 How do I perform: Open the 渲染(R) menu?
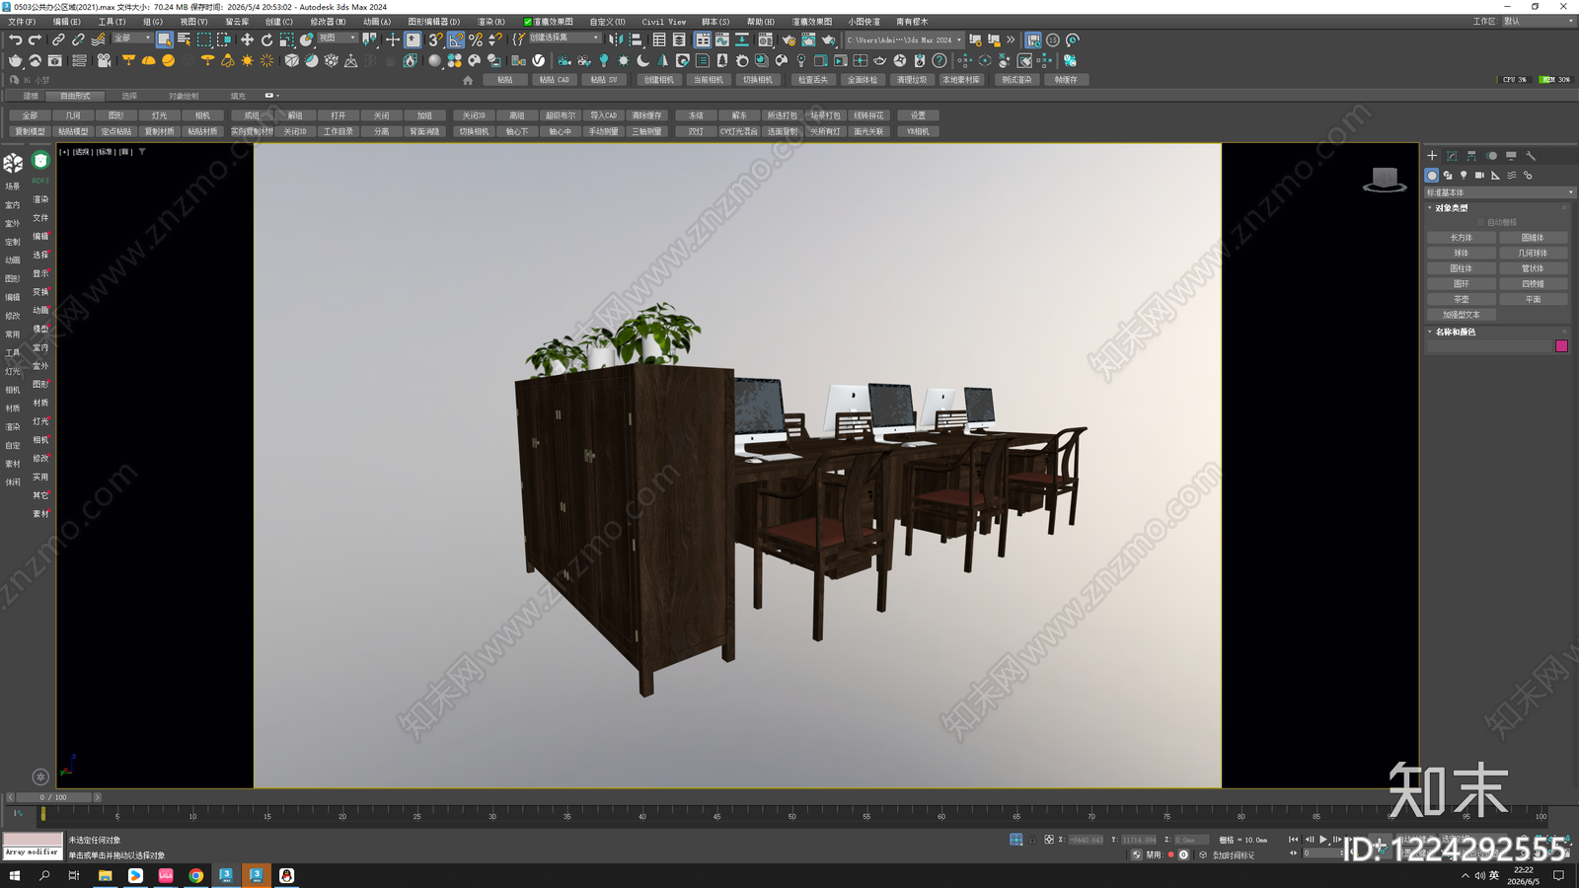pyautogui.click(x=490, y=22)
